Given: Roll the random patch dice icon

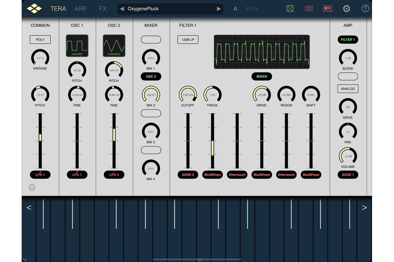Looking at the screenshot, I should point(290,9).
